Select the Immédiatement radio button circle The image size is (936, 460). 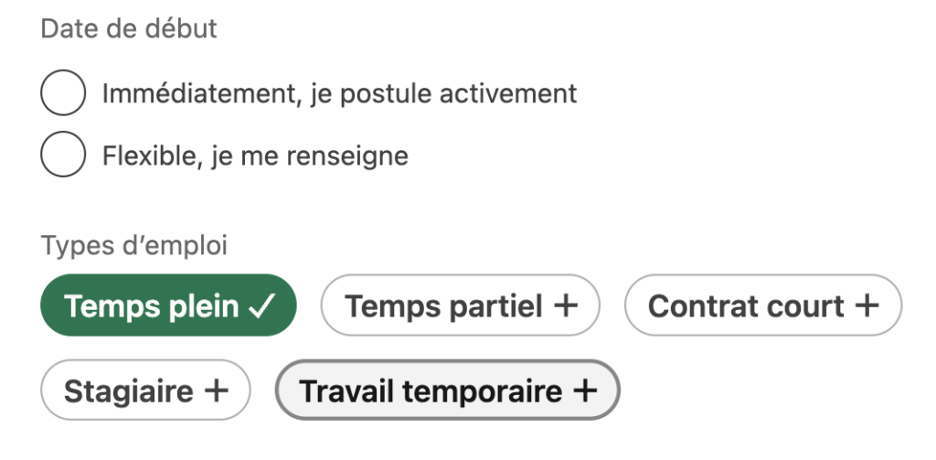pyautogui.click(x=63, y=92)
